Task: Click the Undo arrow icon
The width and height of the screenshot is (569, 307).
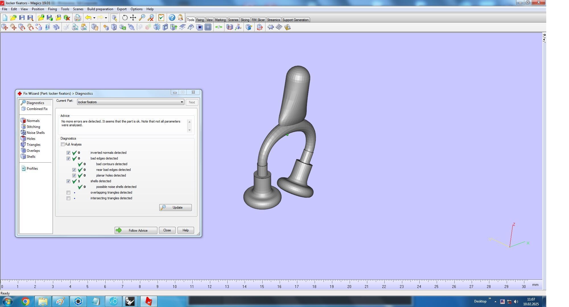Action: pyautogui.click(x=88, y=18)
